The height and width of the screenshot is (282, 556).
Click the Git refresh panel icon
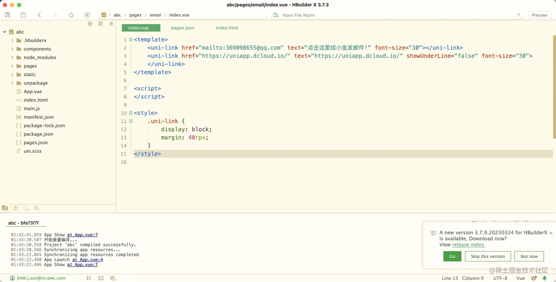26,208
